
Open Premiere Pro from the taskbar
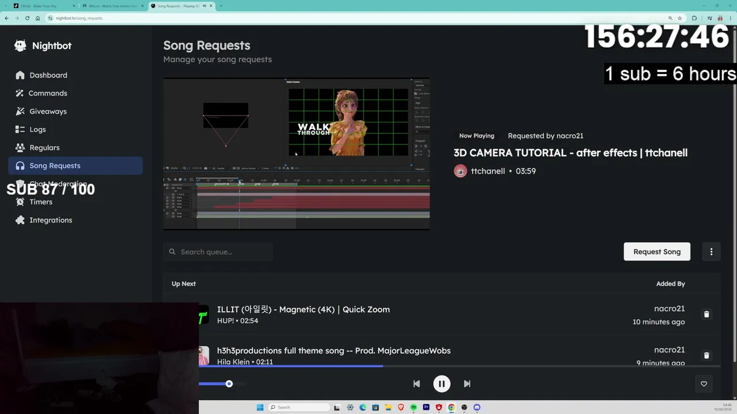(x=426, y=407)
